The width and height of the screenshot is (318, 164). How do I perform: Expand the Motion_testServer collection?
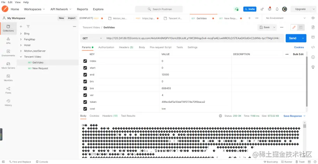(21, 51)
